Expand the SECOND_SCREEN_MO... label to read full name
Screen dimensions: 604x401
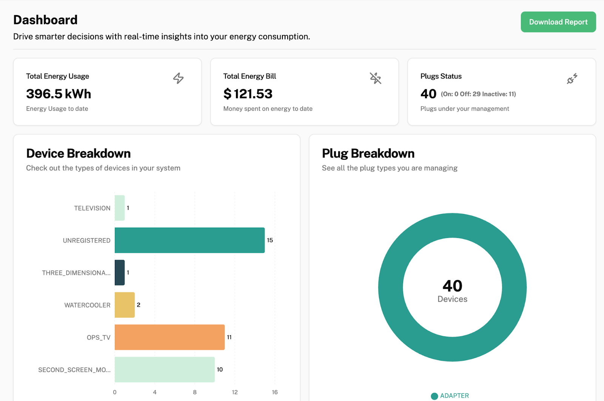74,370
